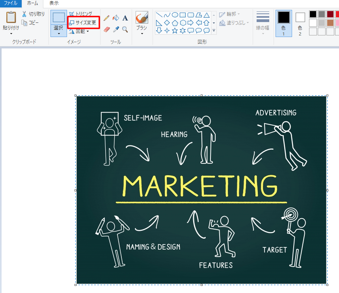
Task: Select the Text tool
Action: (x=125, y=18)
